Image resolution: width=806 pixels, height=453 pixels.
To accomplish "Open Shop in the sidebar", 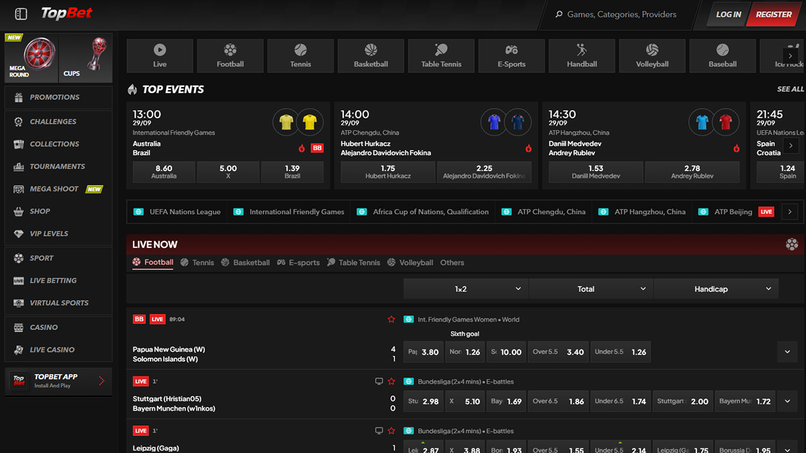I will coord(59,211).
